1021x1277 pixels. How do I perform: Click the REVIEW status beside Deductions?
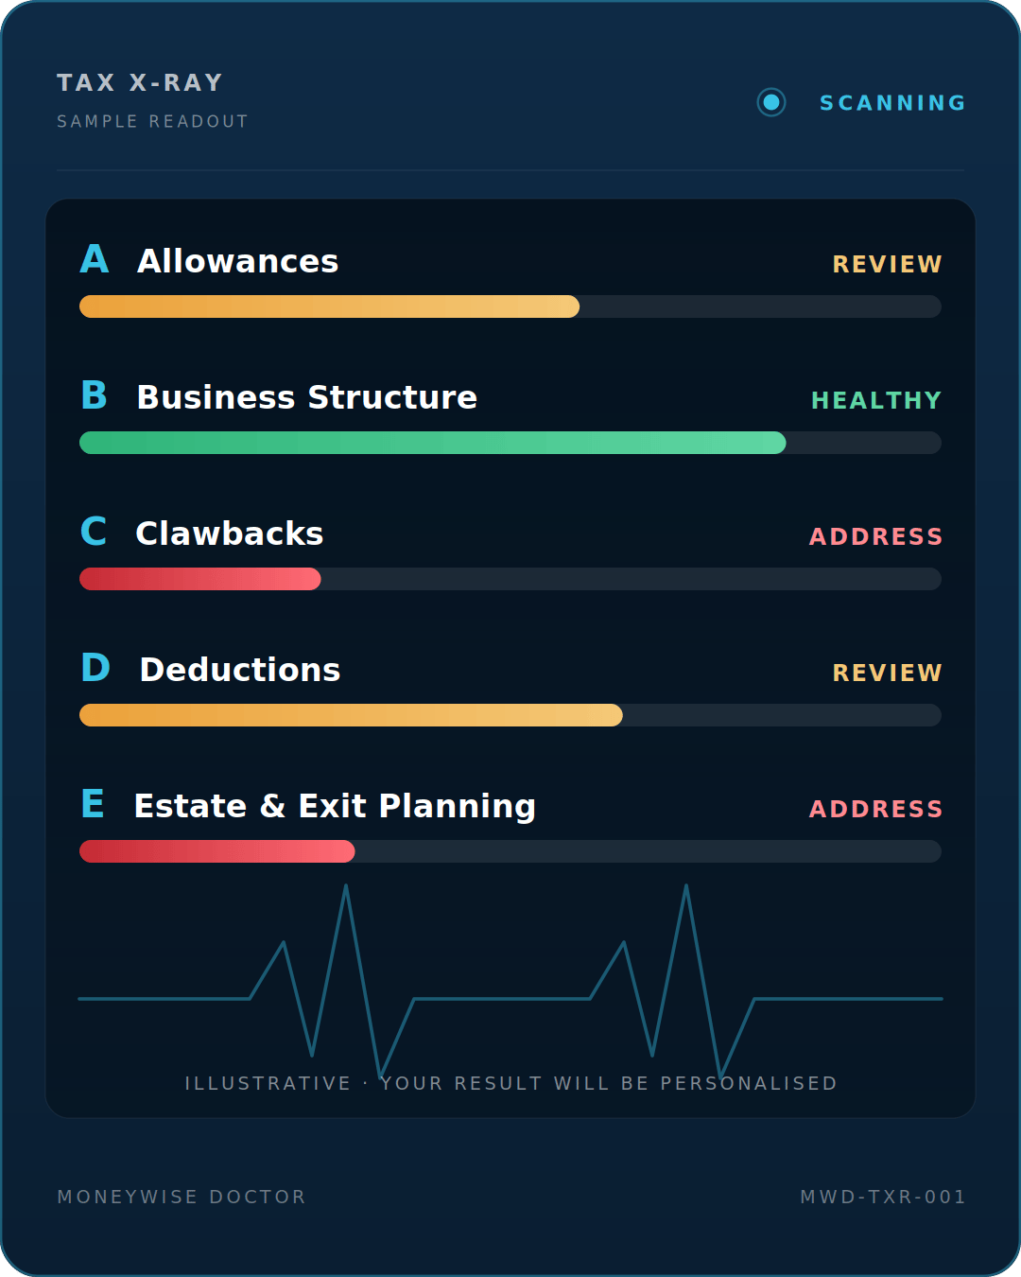[x=887, y=673]
